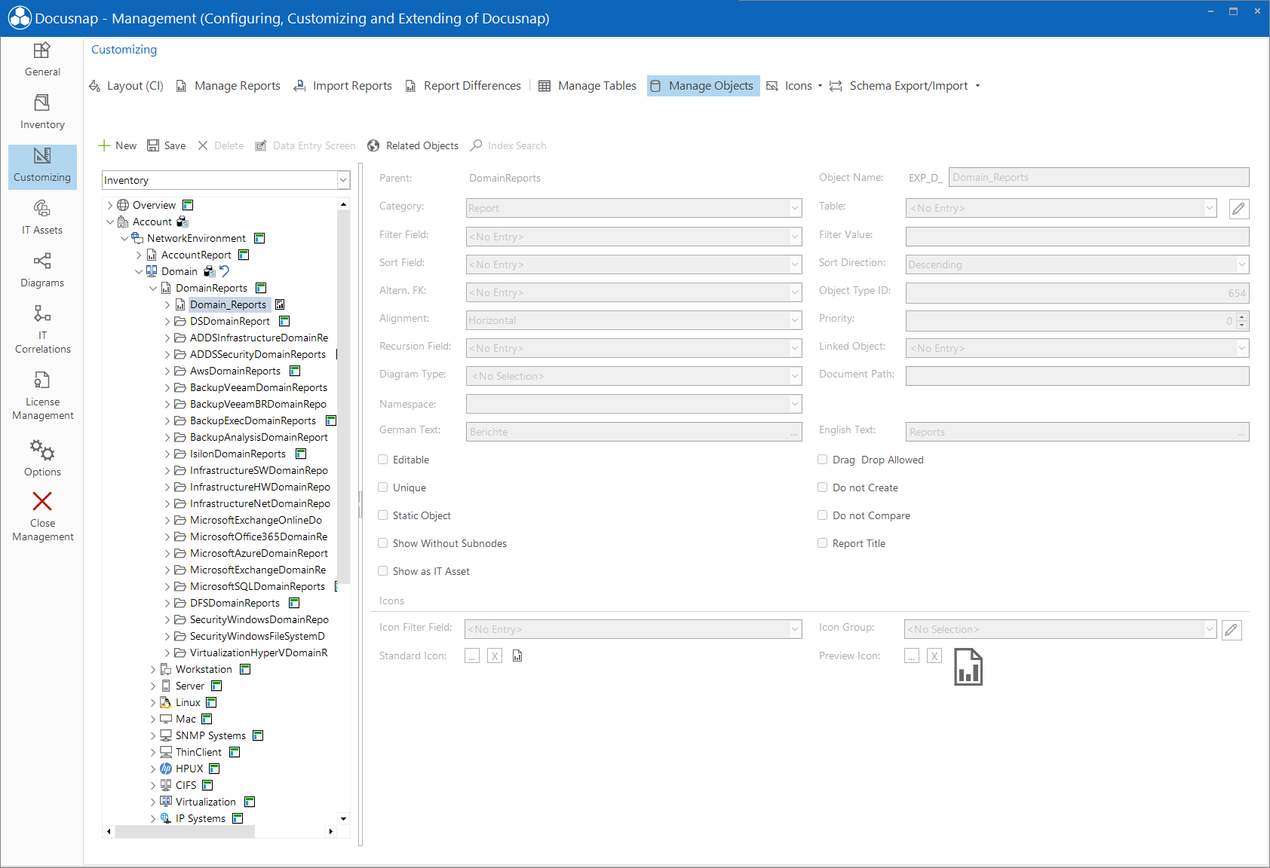Clear the Standard Icon with its X button
The image size is (1270, 868).
(495, 656)
